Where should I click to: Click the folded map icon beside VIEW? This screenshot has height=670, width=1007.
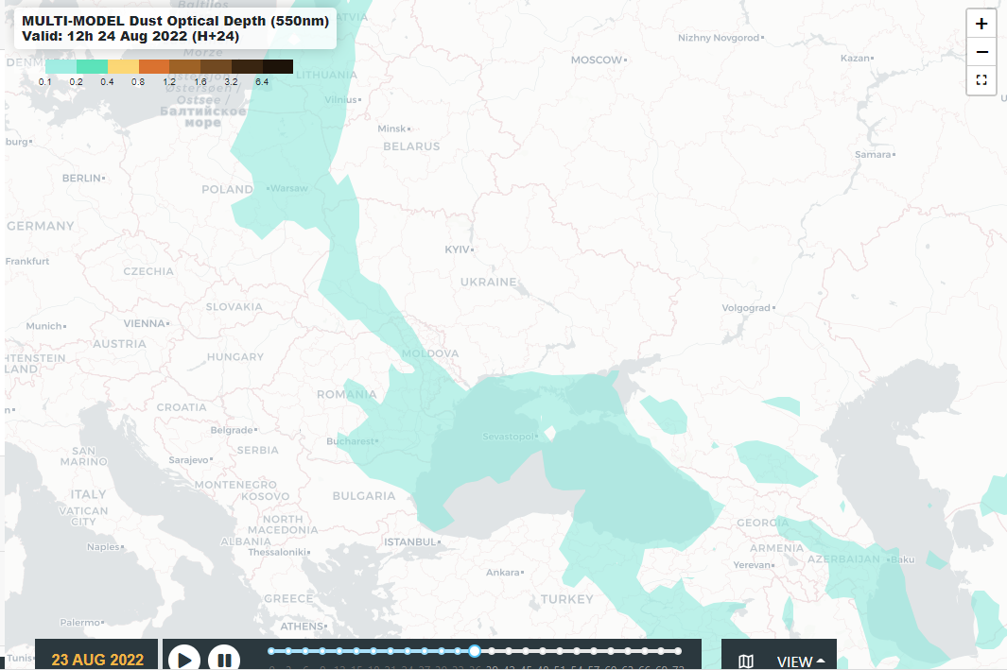[x=746, y=661]
